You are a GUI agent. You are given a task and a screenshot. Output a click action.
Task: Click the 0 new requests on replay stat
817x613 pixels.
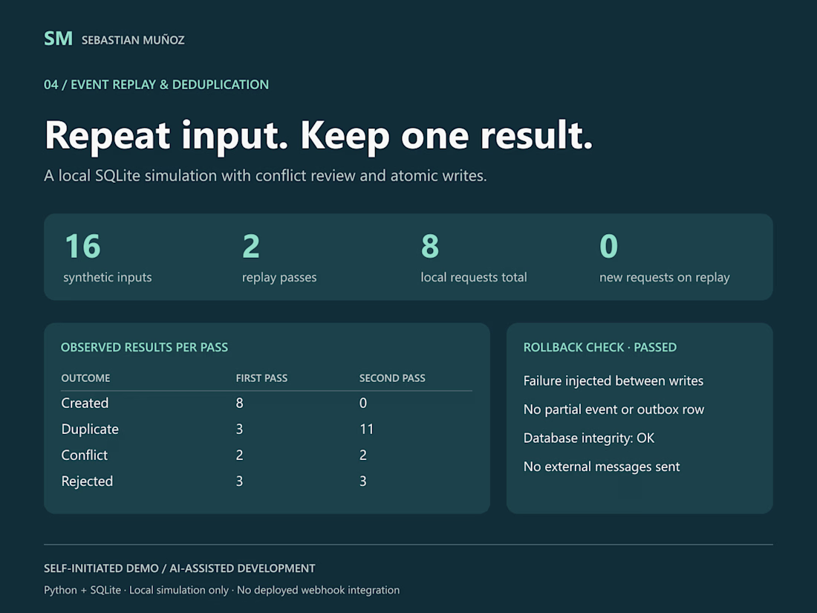click(x=664, y=258)
